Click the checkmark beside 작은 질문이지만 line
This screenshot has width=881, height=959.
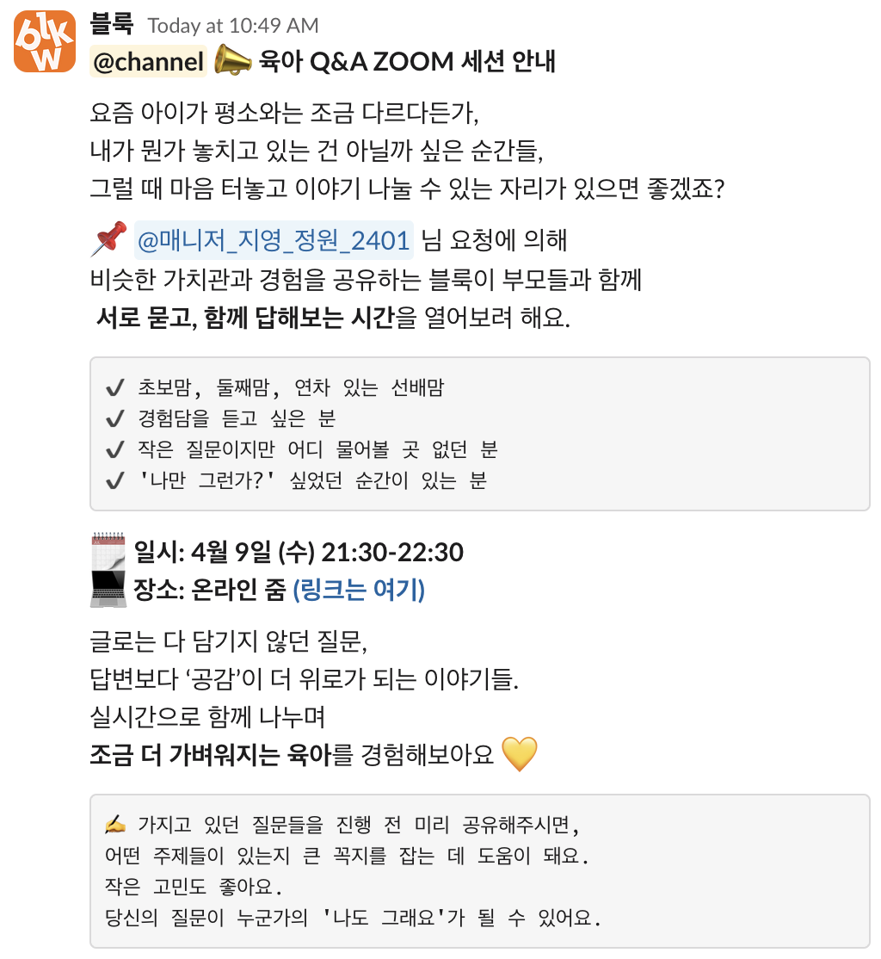116,449
